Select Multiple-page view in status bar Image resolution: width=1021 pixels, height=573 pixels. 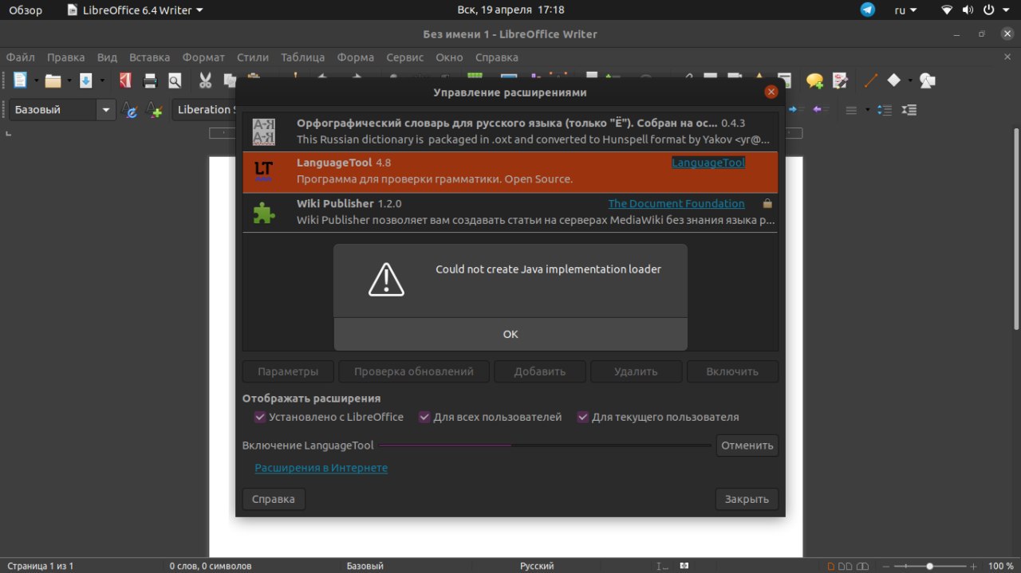click(x=846, y=566)
